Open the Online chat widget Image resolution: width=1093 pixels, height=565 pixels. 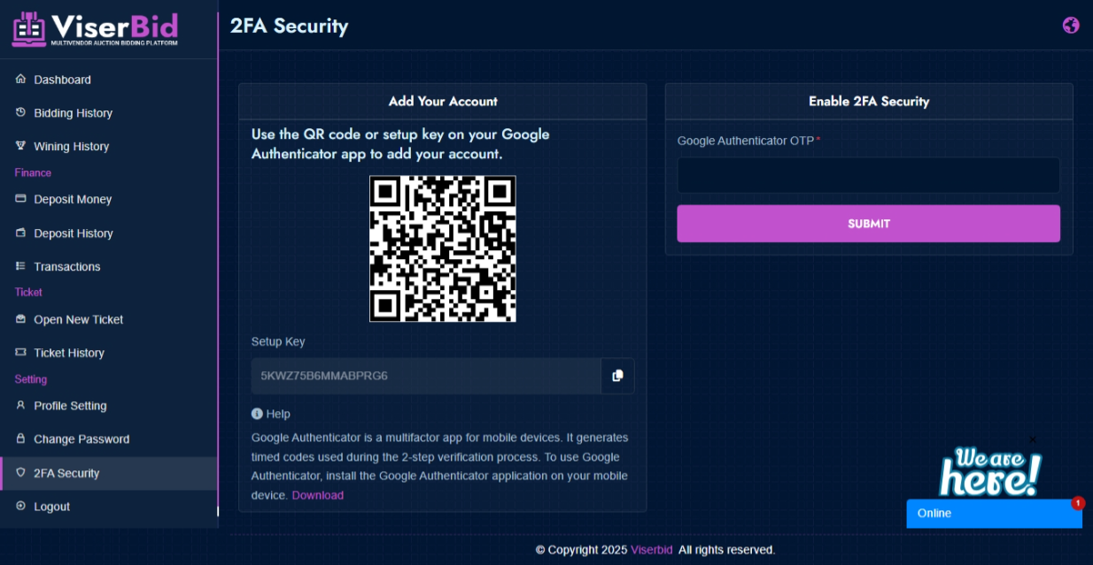(994, 513)
